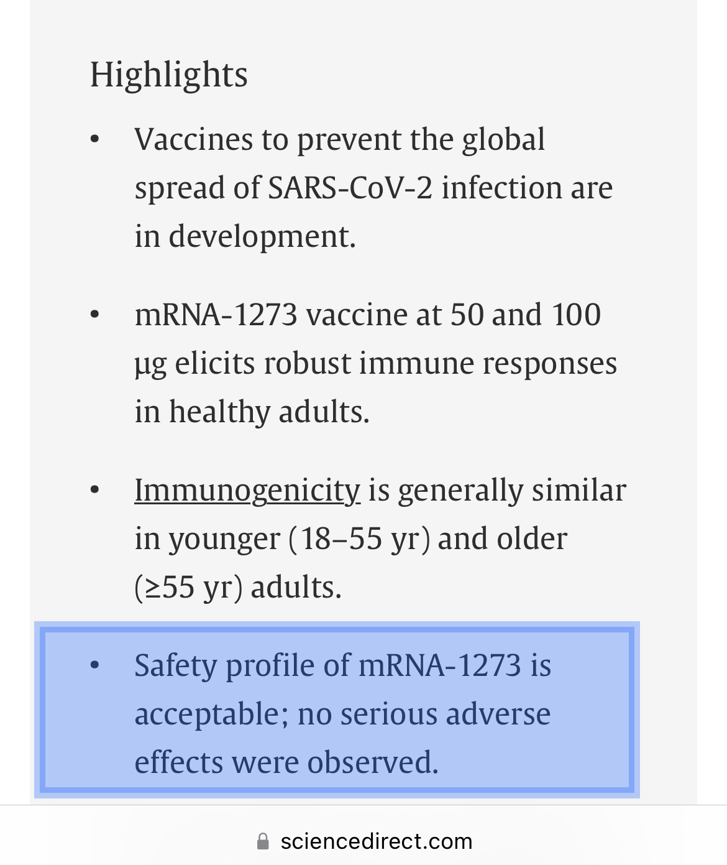Click the '(≥55 yr)' age text

pyautogui.click(x=188, y=587)
